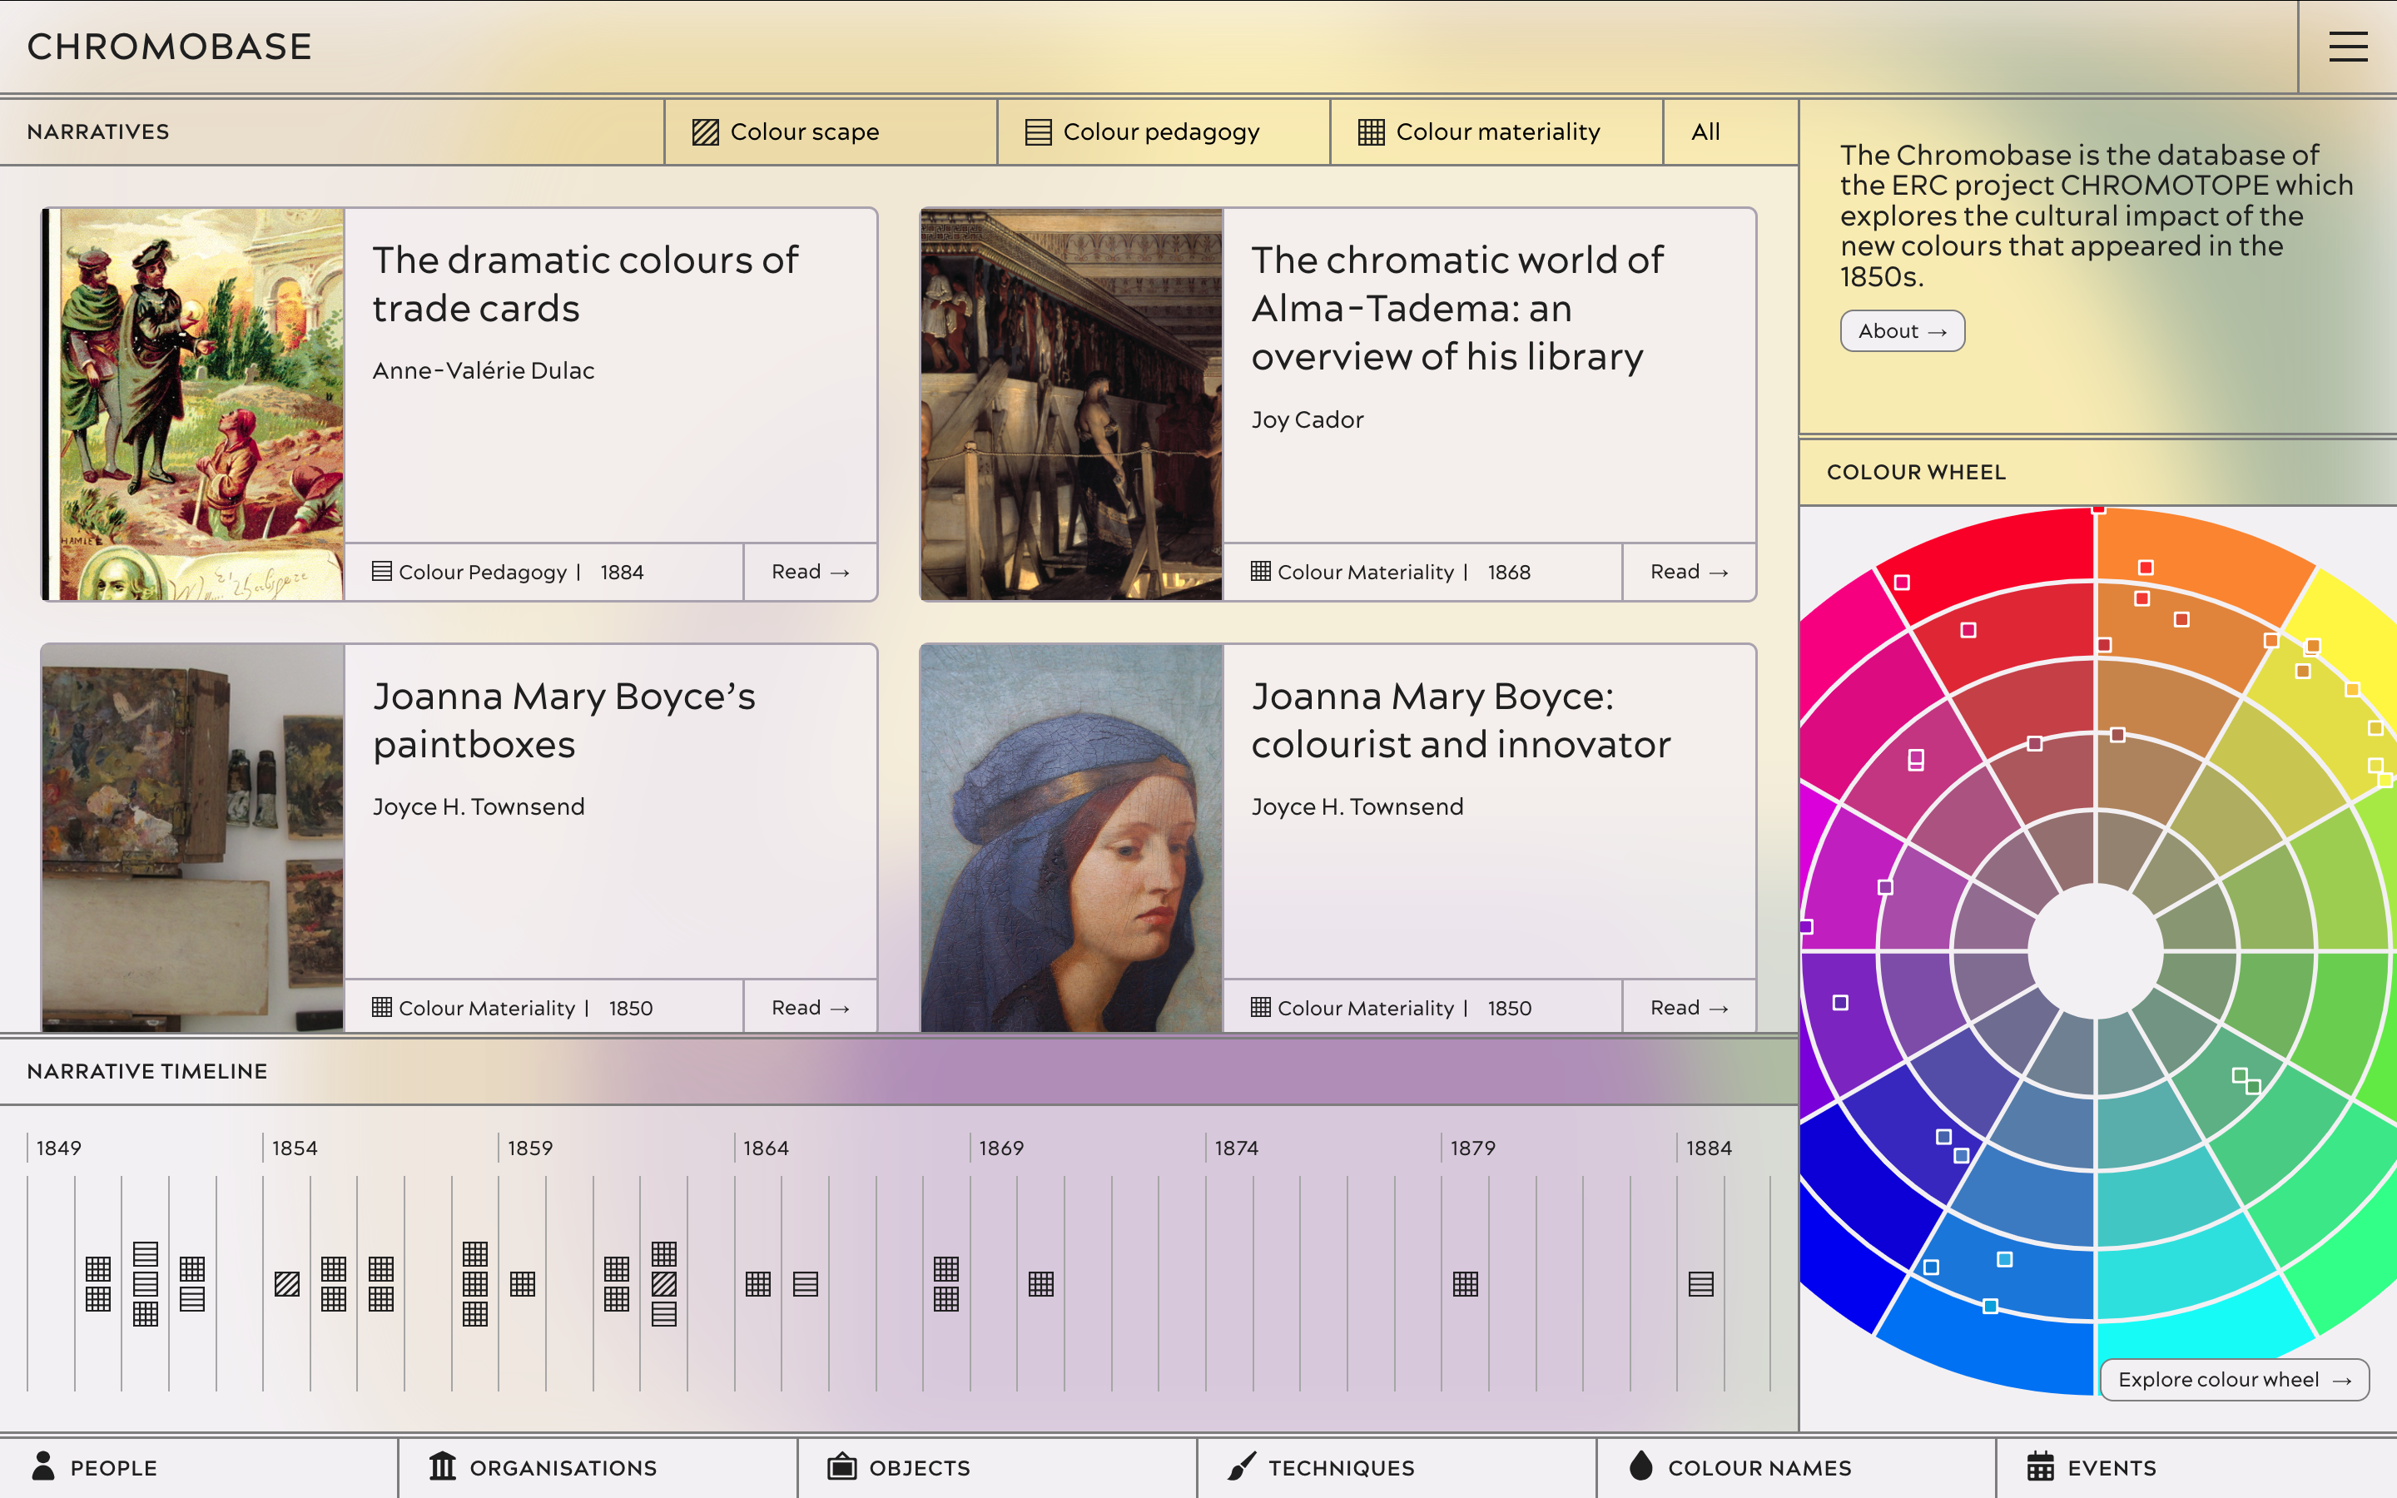Click the Objects briefcase icon
The height and width of the screenshot is (1498, 2397).
pyautogui.click(x=842, y=1466)
